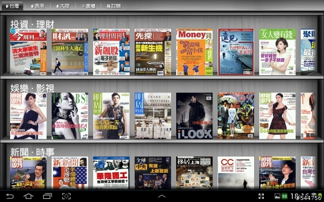
Task: Tap the fullscreen expand icon in status bar
Action: click(261, 196)
